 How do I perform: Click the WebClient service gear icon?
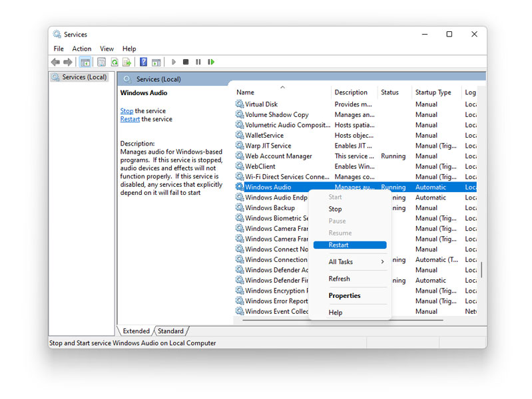click(x=240, y=166)
